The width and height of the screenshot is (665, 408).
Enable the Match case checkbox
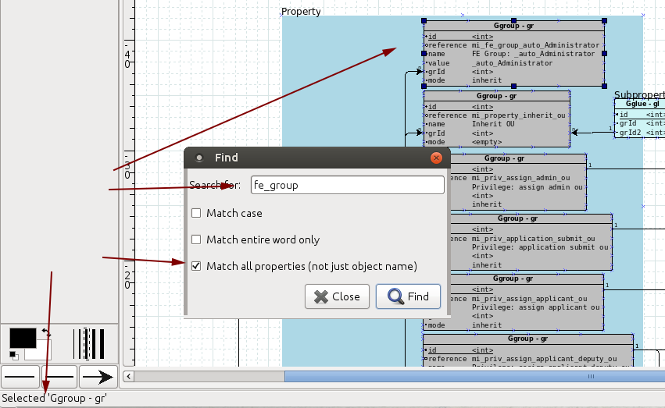[x=197, y=213]
